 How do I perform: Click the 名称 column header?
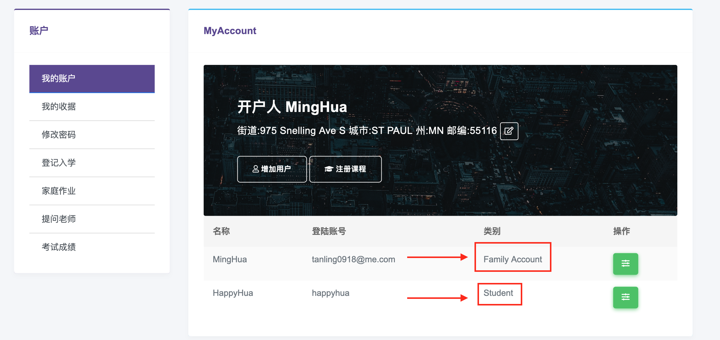pos(221,231)
